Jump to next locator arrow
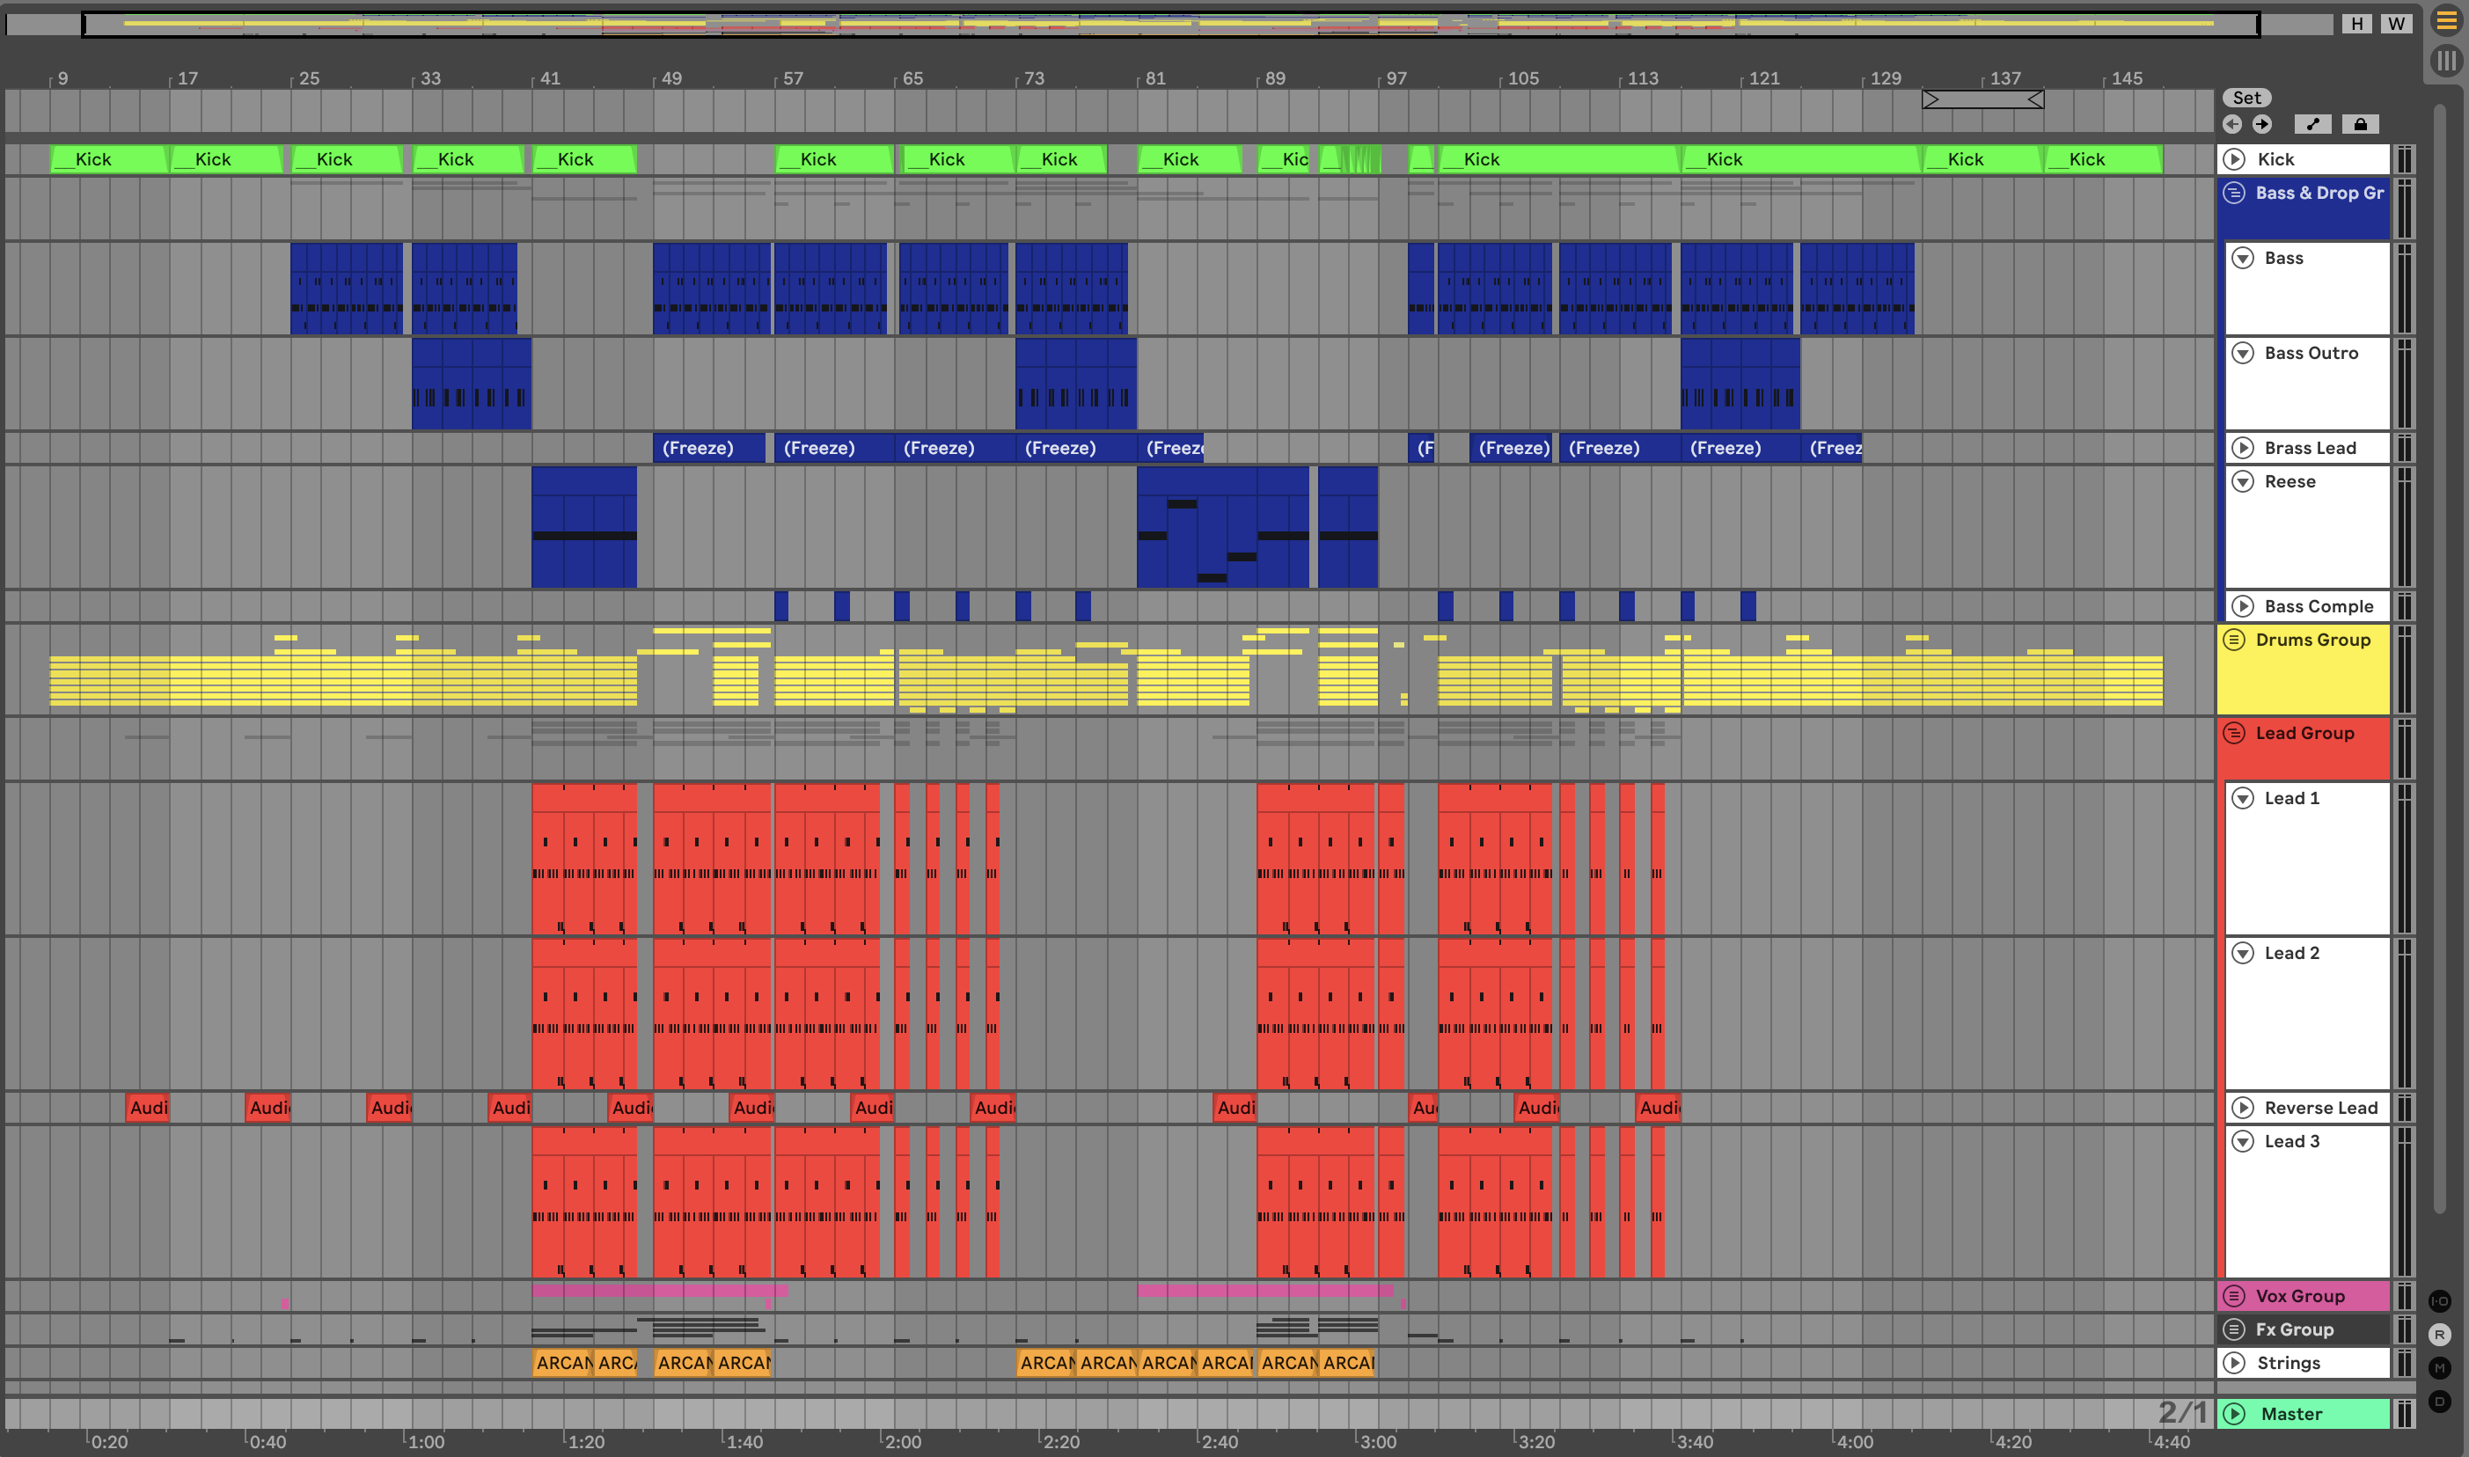The image size is (2469, 1457). coord(2262,124)
